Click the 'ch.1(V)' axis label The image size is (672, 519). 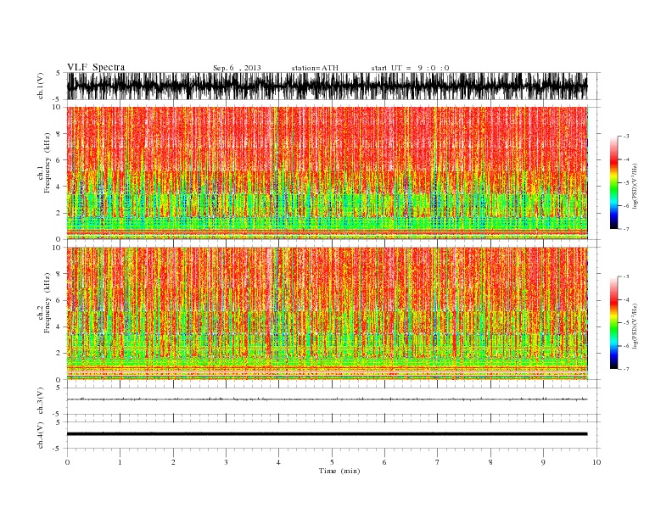[x=41, y=86]
